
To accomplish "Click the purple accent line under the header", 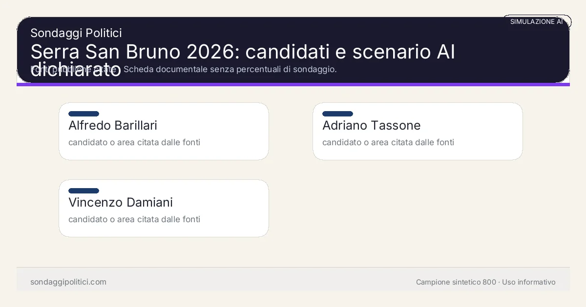I will coord(293,84).
